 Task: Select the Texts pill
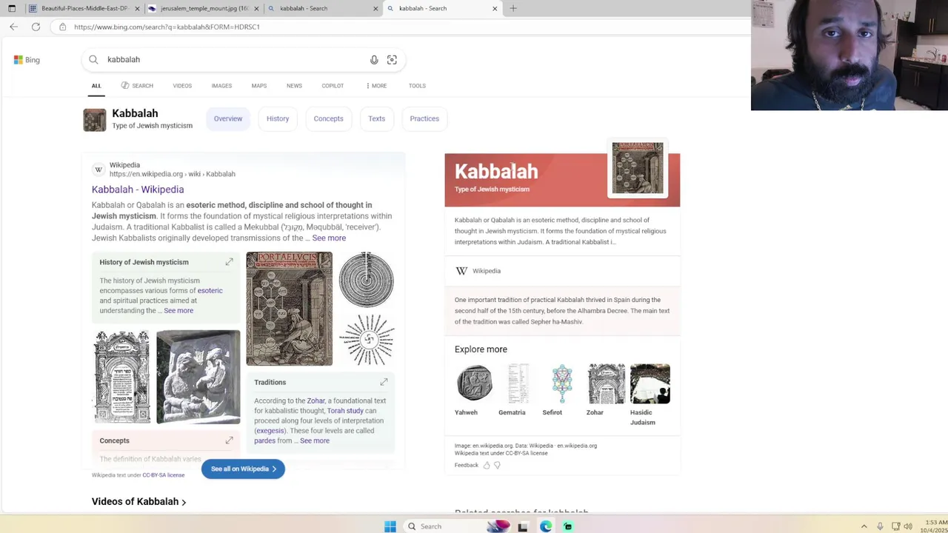[376, 118]
